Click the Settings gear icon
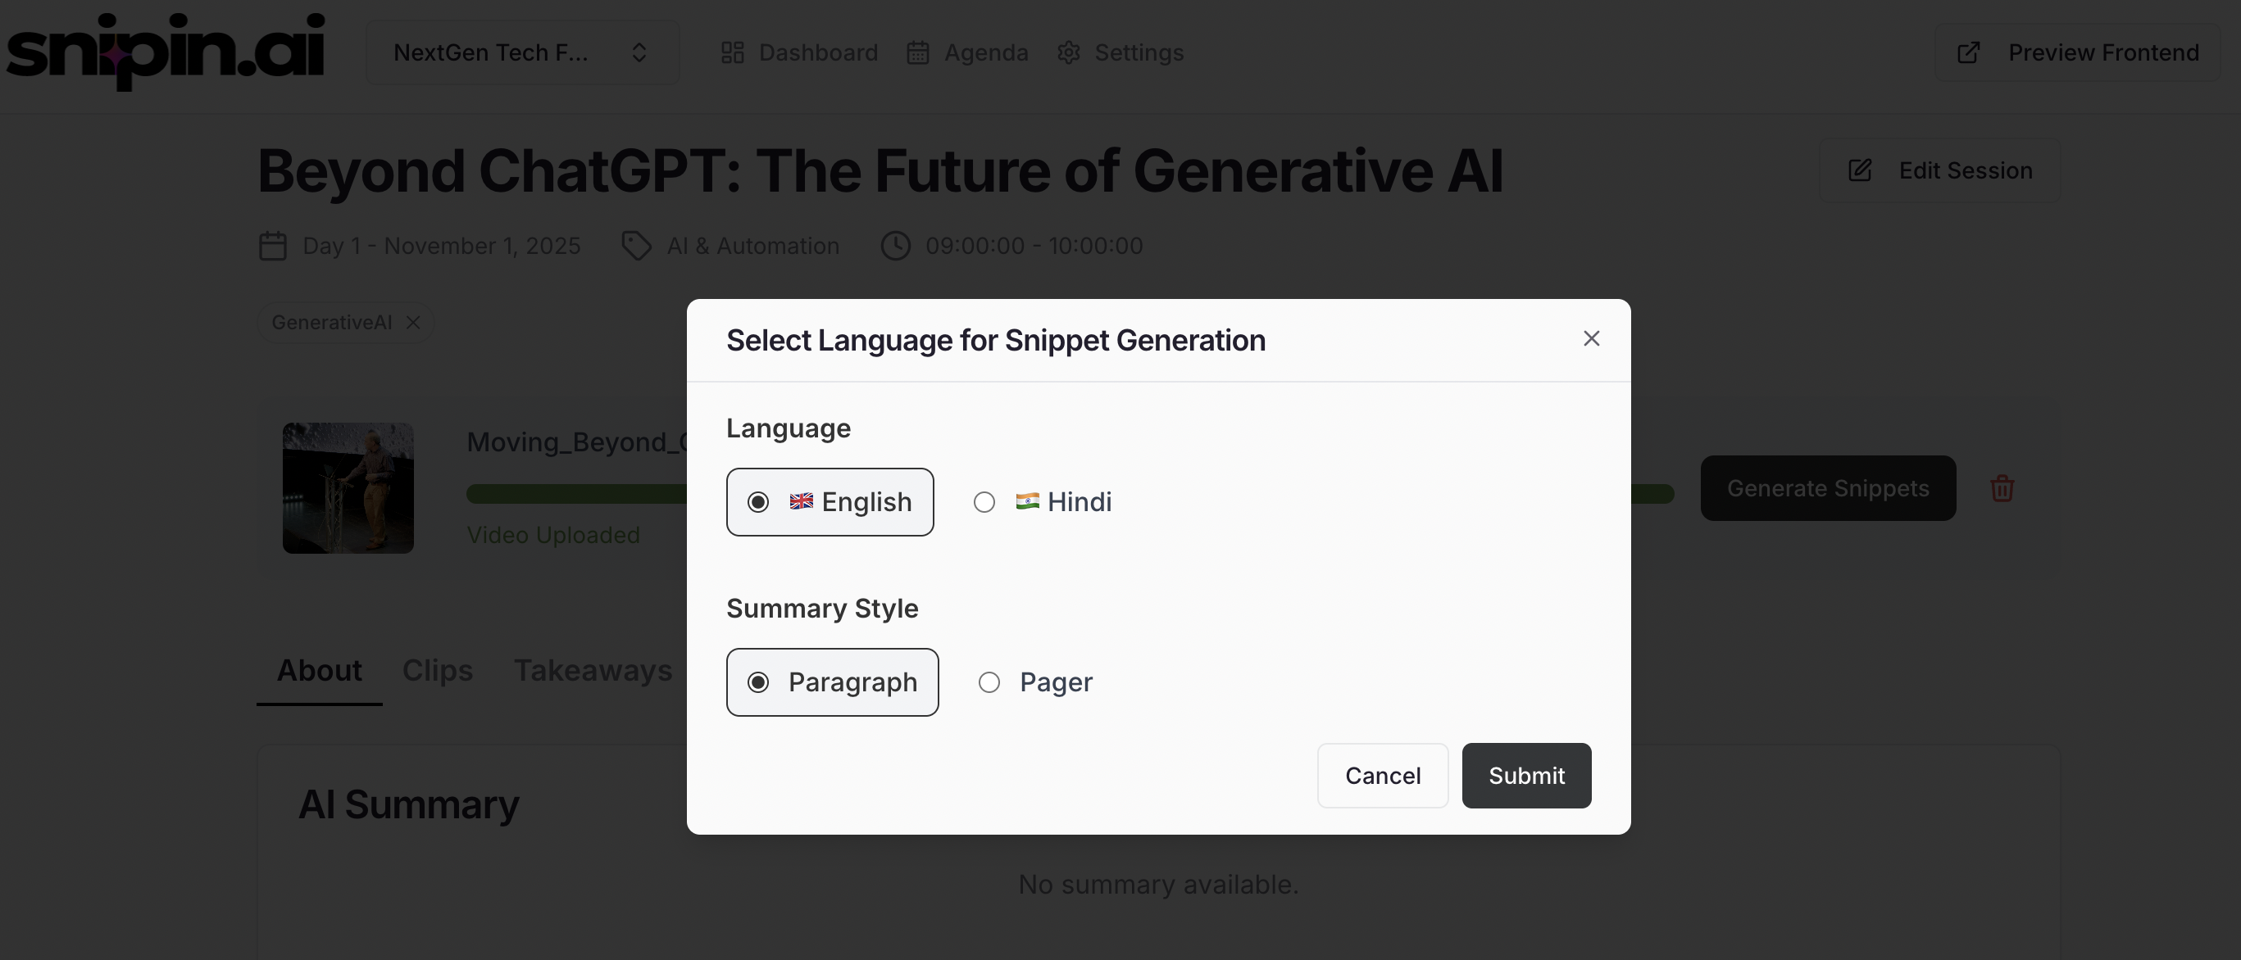The height and width of the screenshot is (960, 2241). point(1068,53)
